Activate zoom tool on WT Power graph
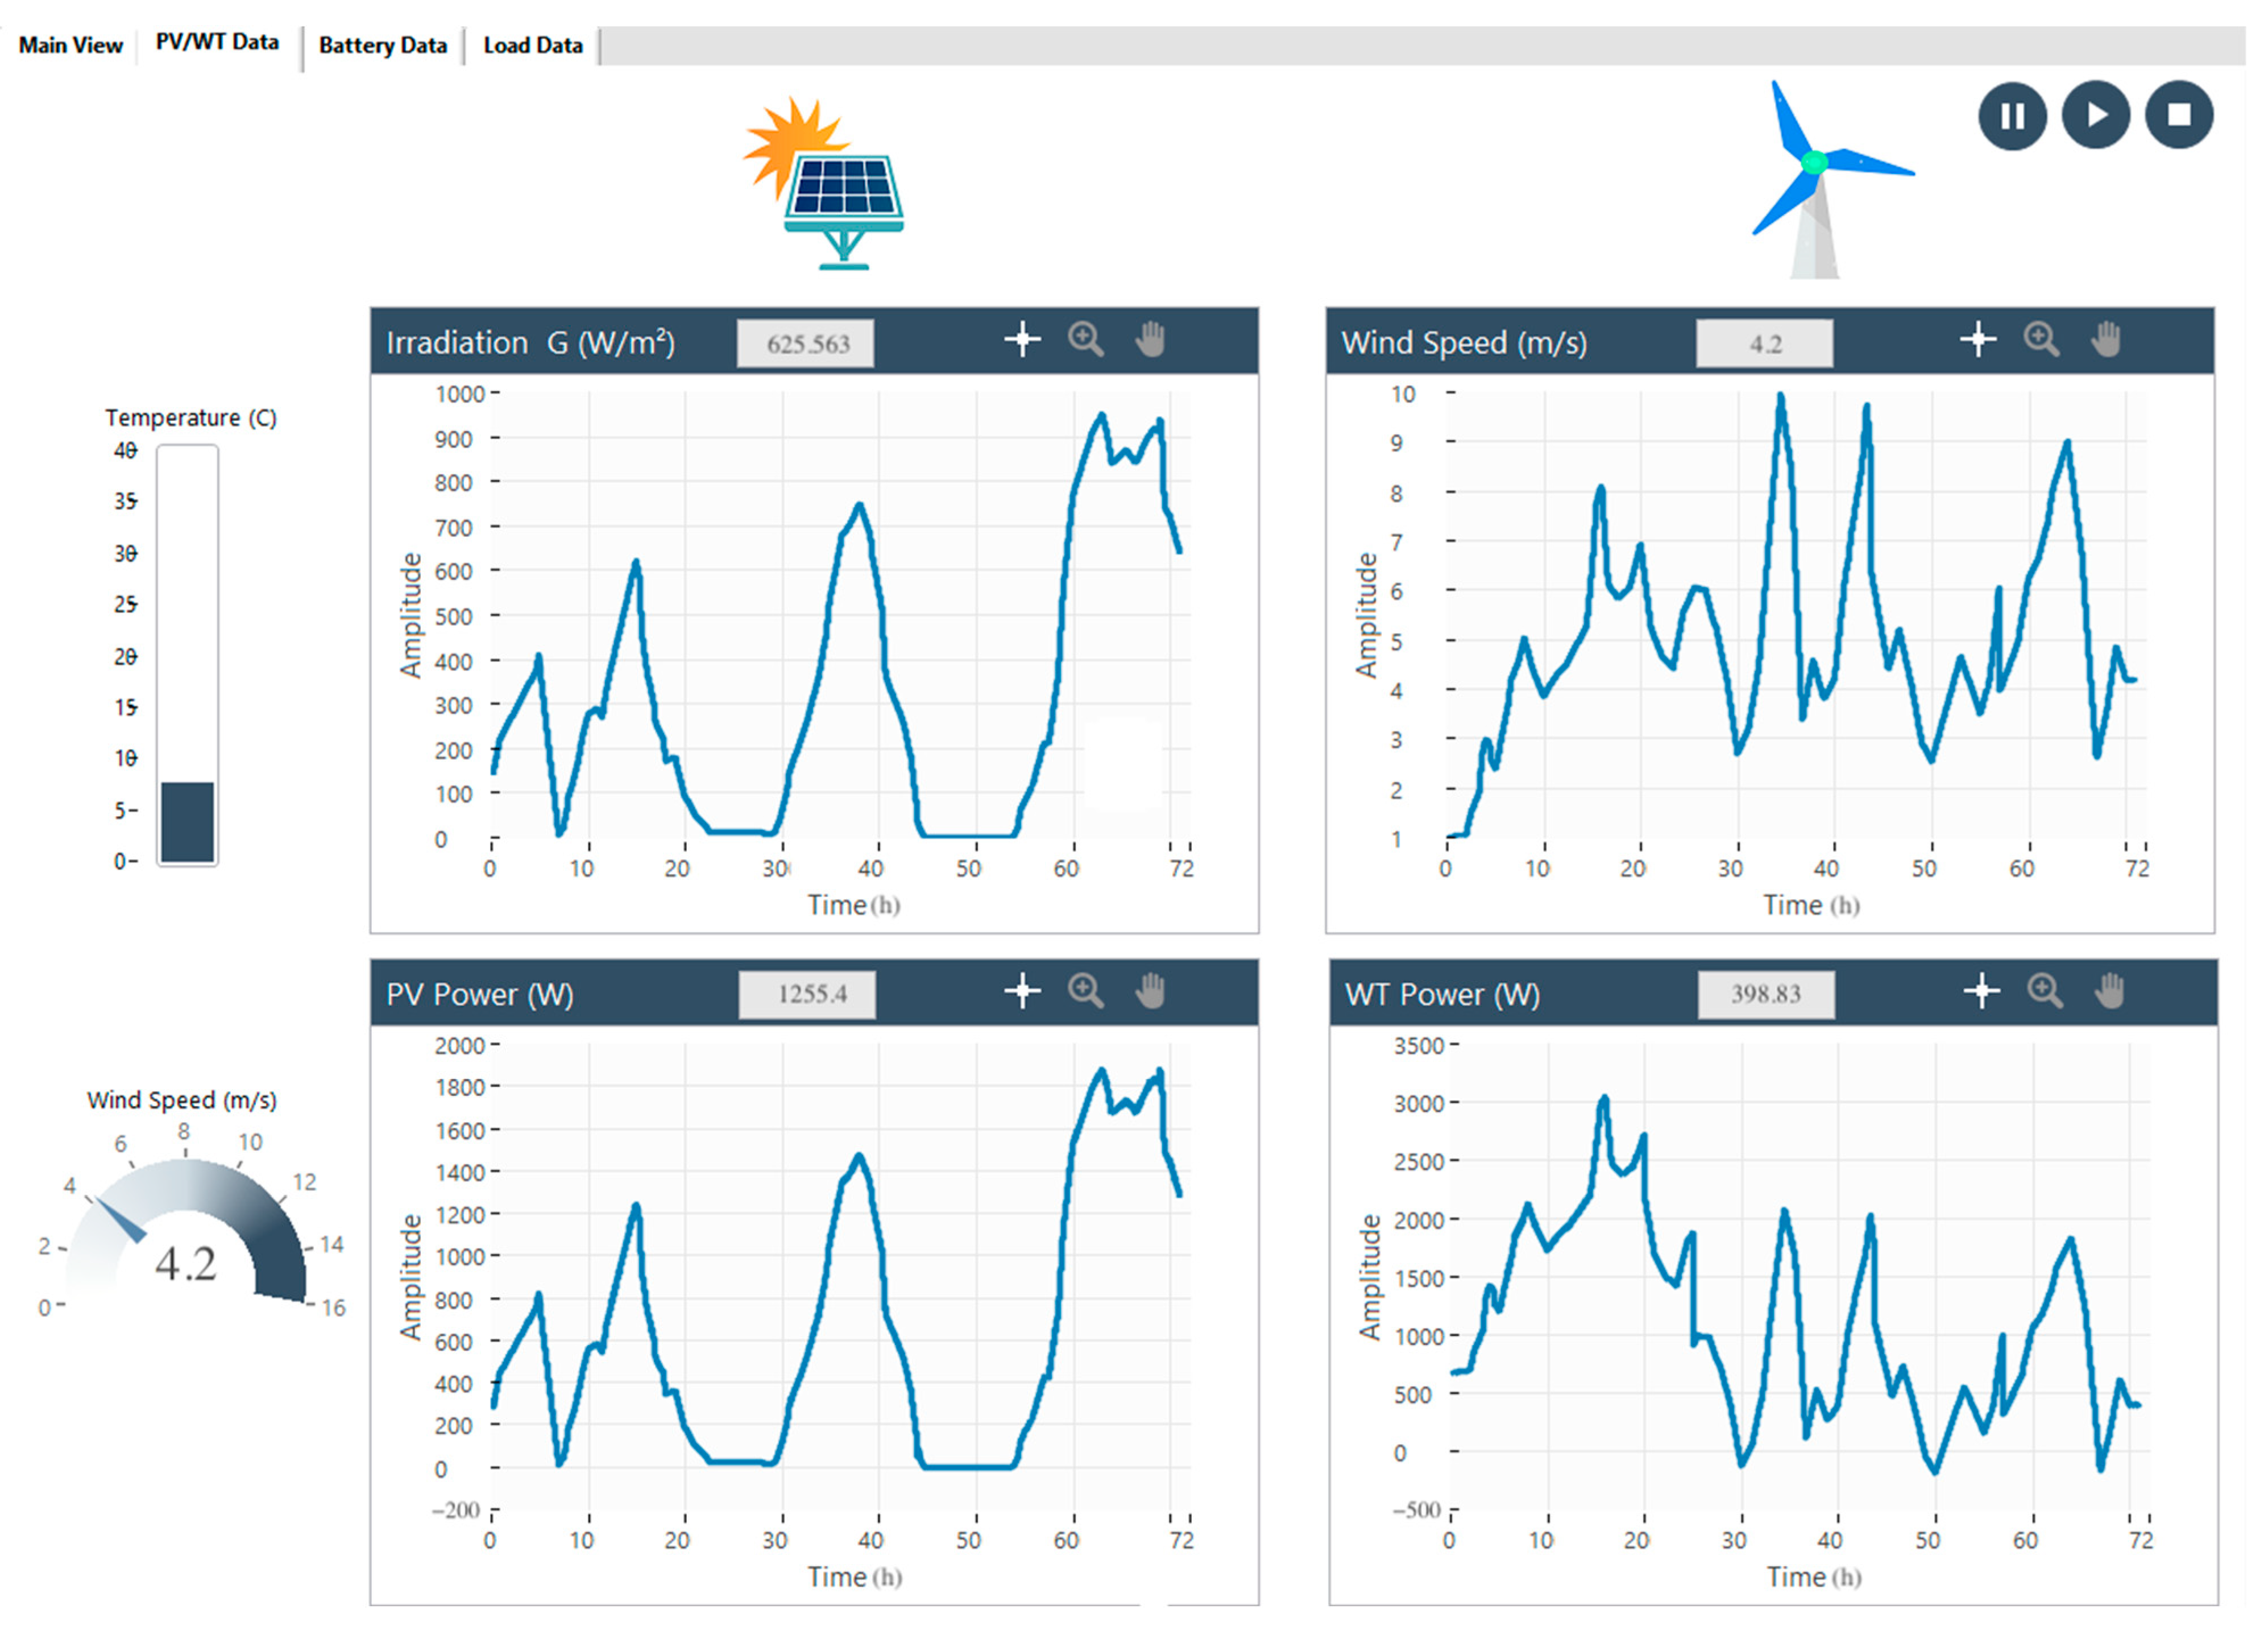Screen dimensions: 2268x1626 [2045, 991]
